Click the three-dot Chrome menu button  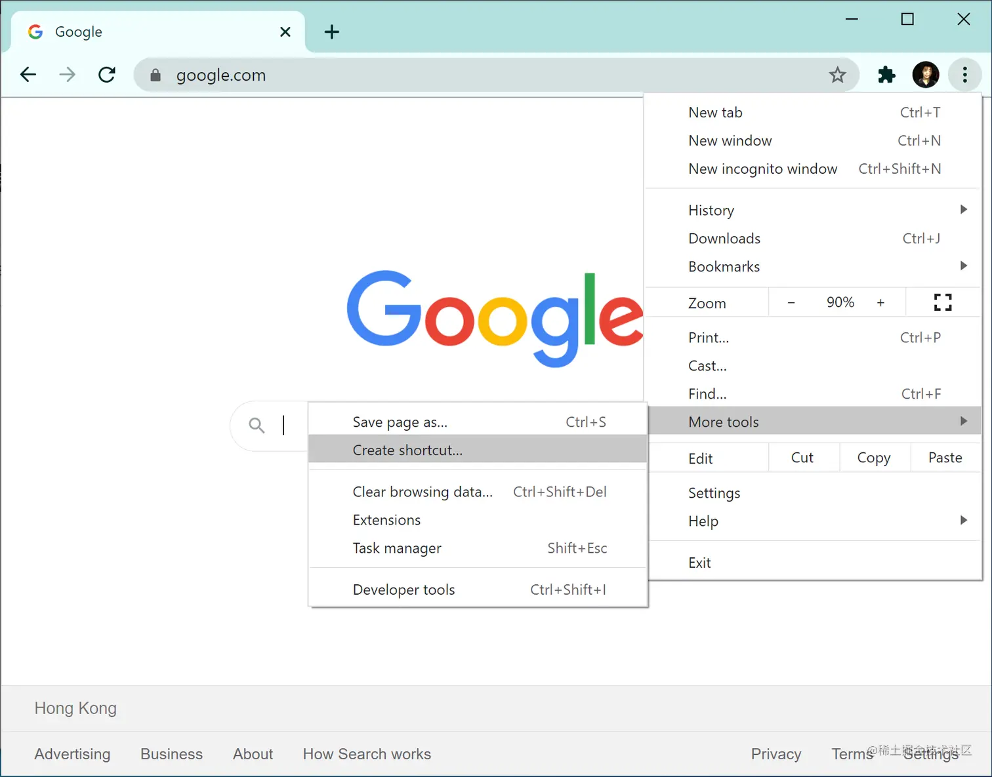point(964,75)
